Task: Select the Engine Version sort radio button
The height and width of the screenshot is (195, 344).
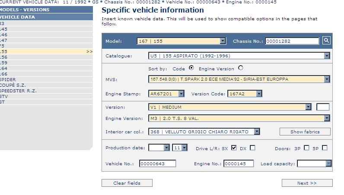Action: pos(241,68)
